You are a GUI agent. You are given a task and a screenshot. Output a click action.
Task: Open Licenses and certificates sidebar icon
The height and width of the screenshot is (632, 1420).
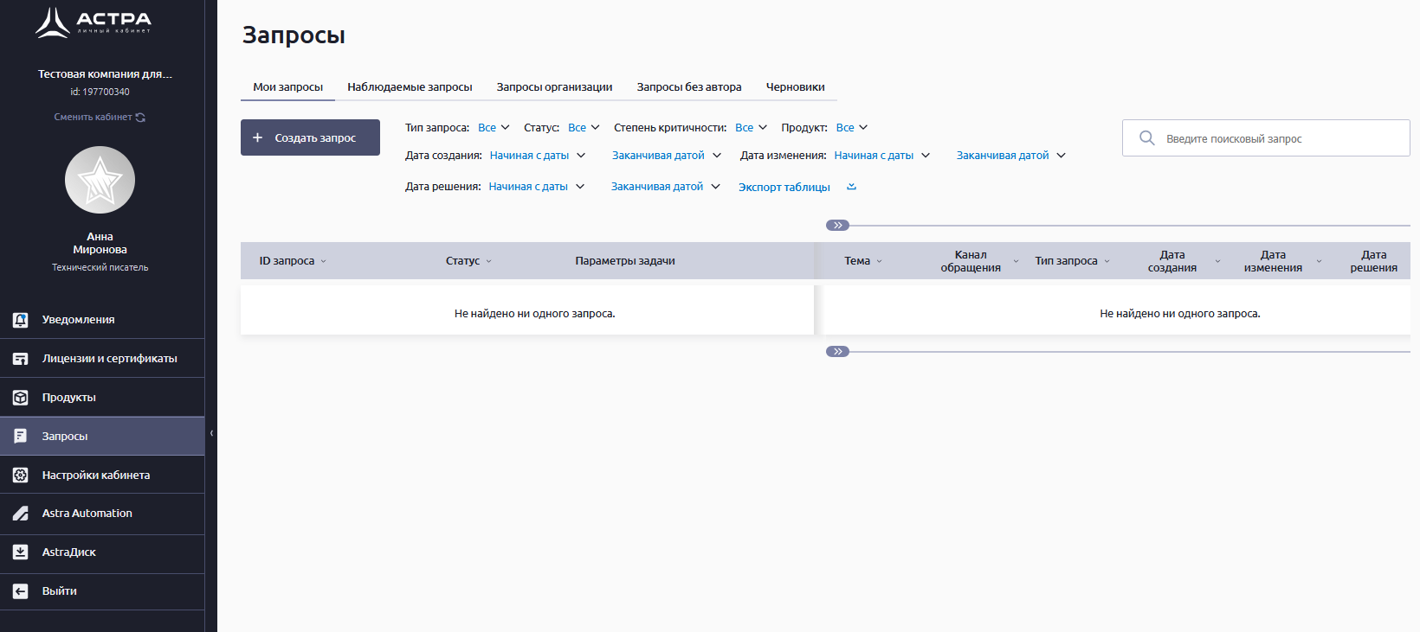point(21,359)
